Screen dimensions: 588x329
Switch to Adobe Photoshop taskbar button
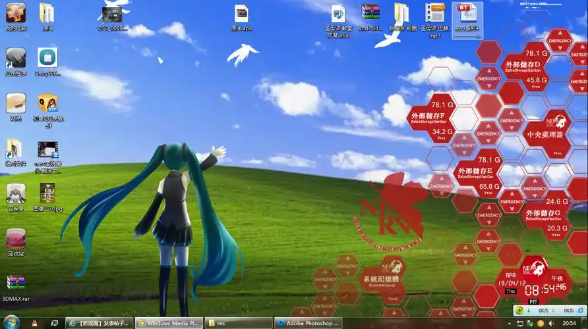click(307, 323)
